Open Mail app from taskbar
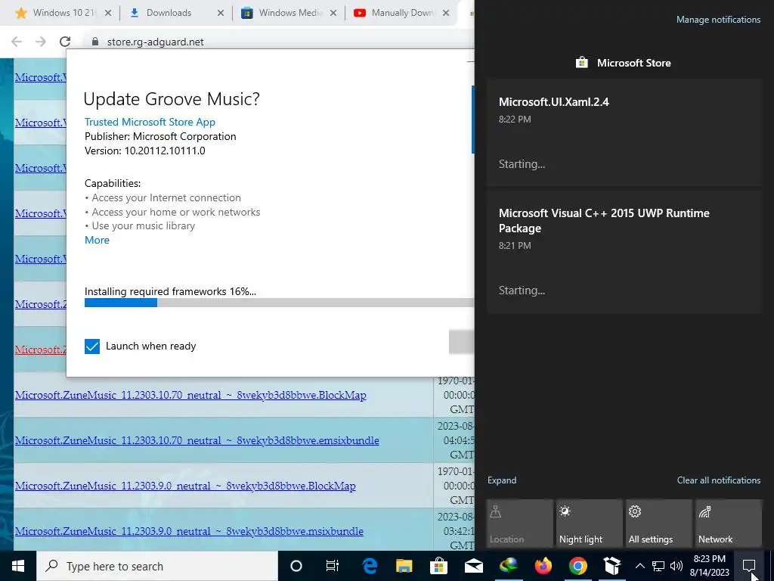 473,566
